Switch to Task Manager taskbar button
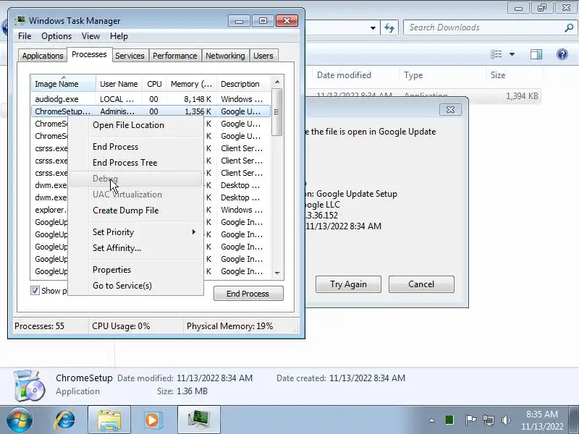Image resolution: width=579 pixels, height=434 pixels. pos(199,420)
